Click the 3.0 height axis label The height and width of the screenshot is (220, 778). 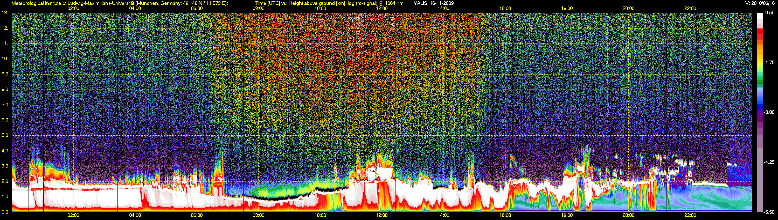[5, 166]
